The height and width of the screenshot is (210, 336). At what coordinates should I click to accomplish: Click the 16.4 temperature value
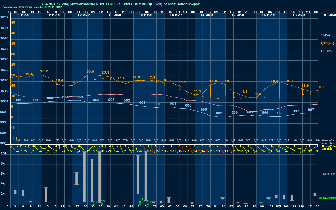(x=60, y=80)
